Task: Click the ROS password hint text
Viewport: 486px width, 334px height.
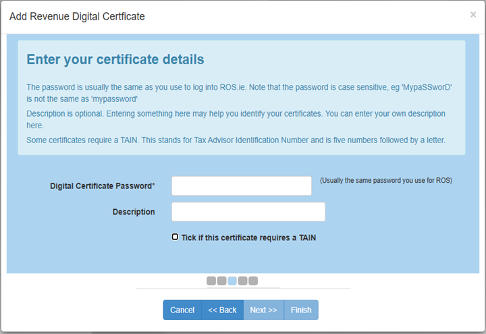Action: 385,181
